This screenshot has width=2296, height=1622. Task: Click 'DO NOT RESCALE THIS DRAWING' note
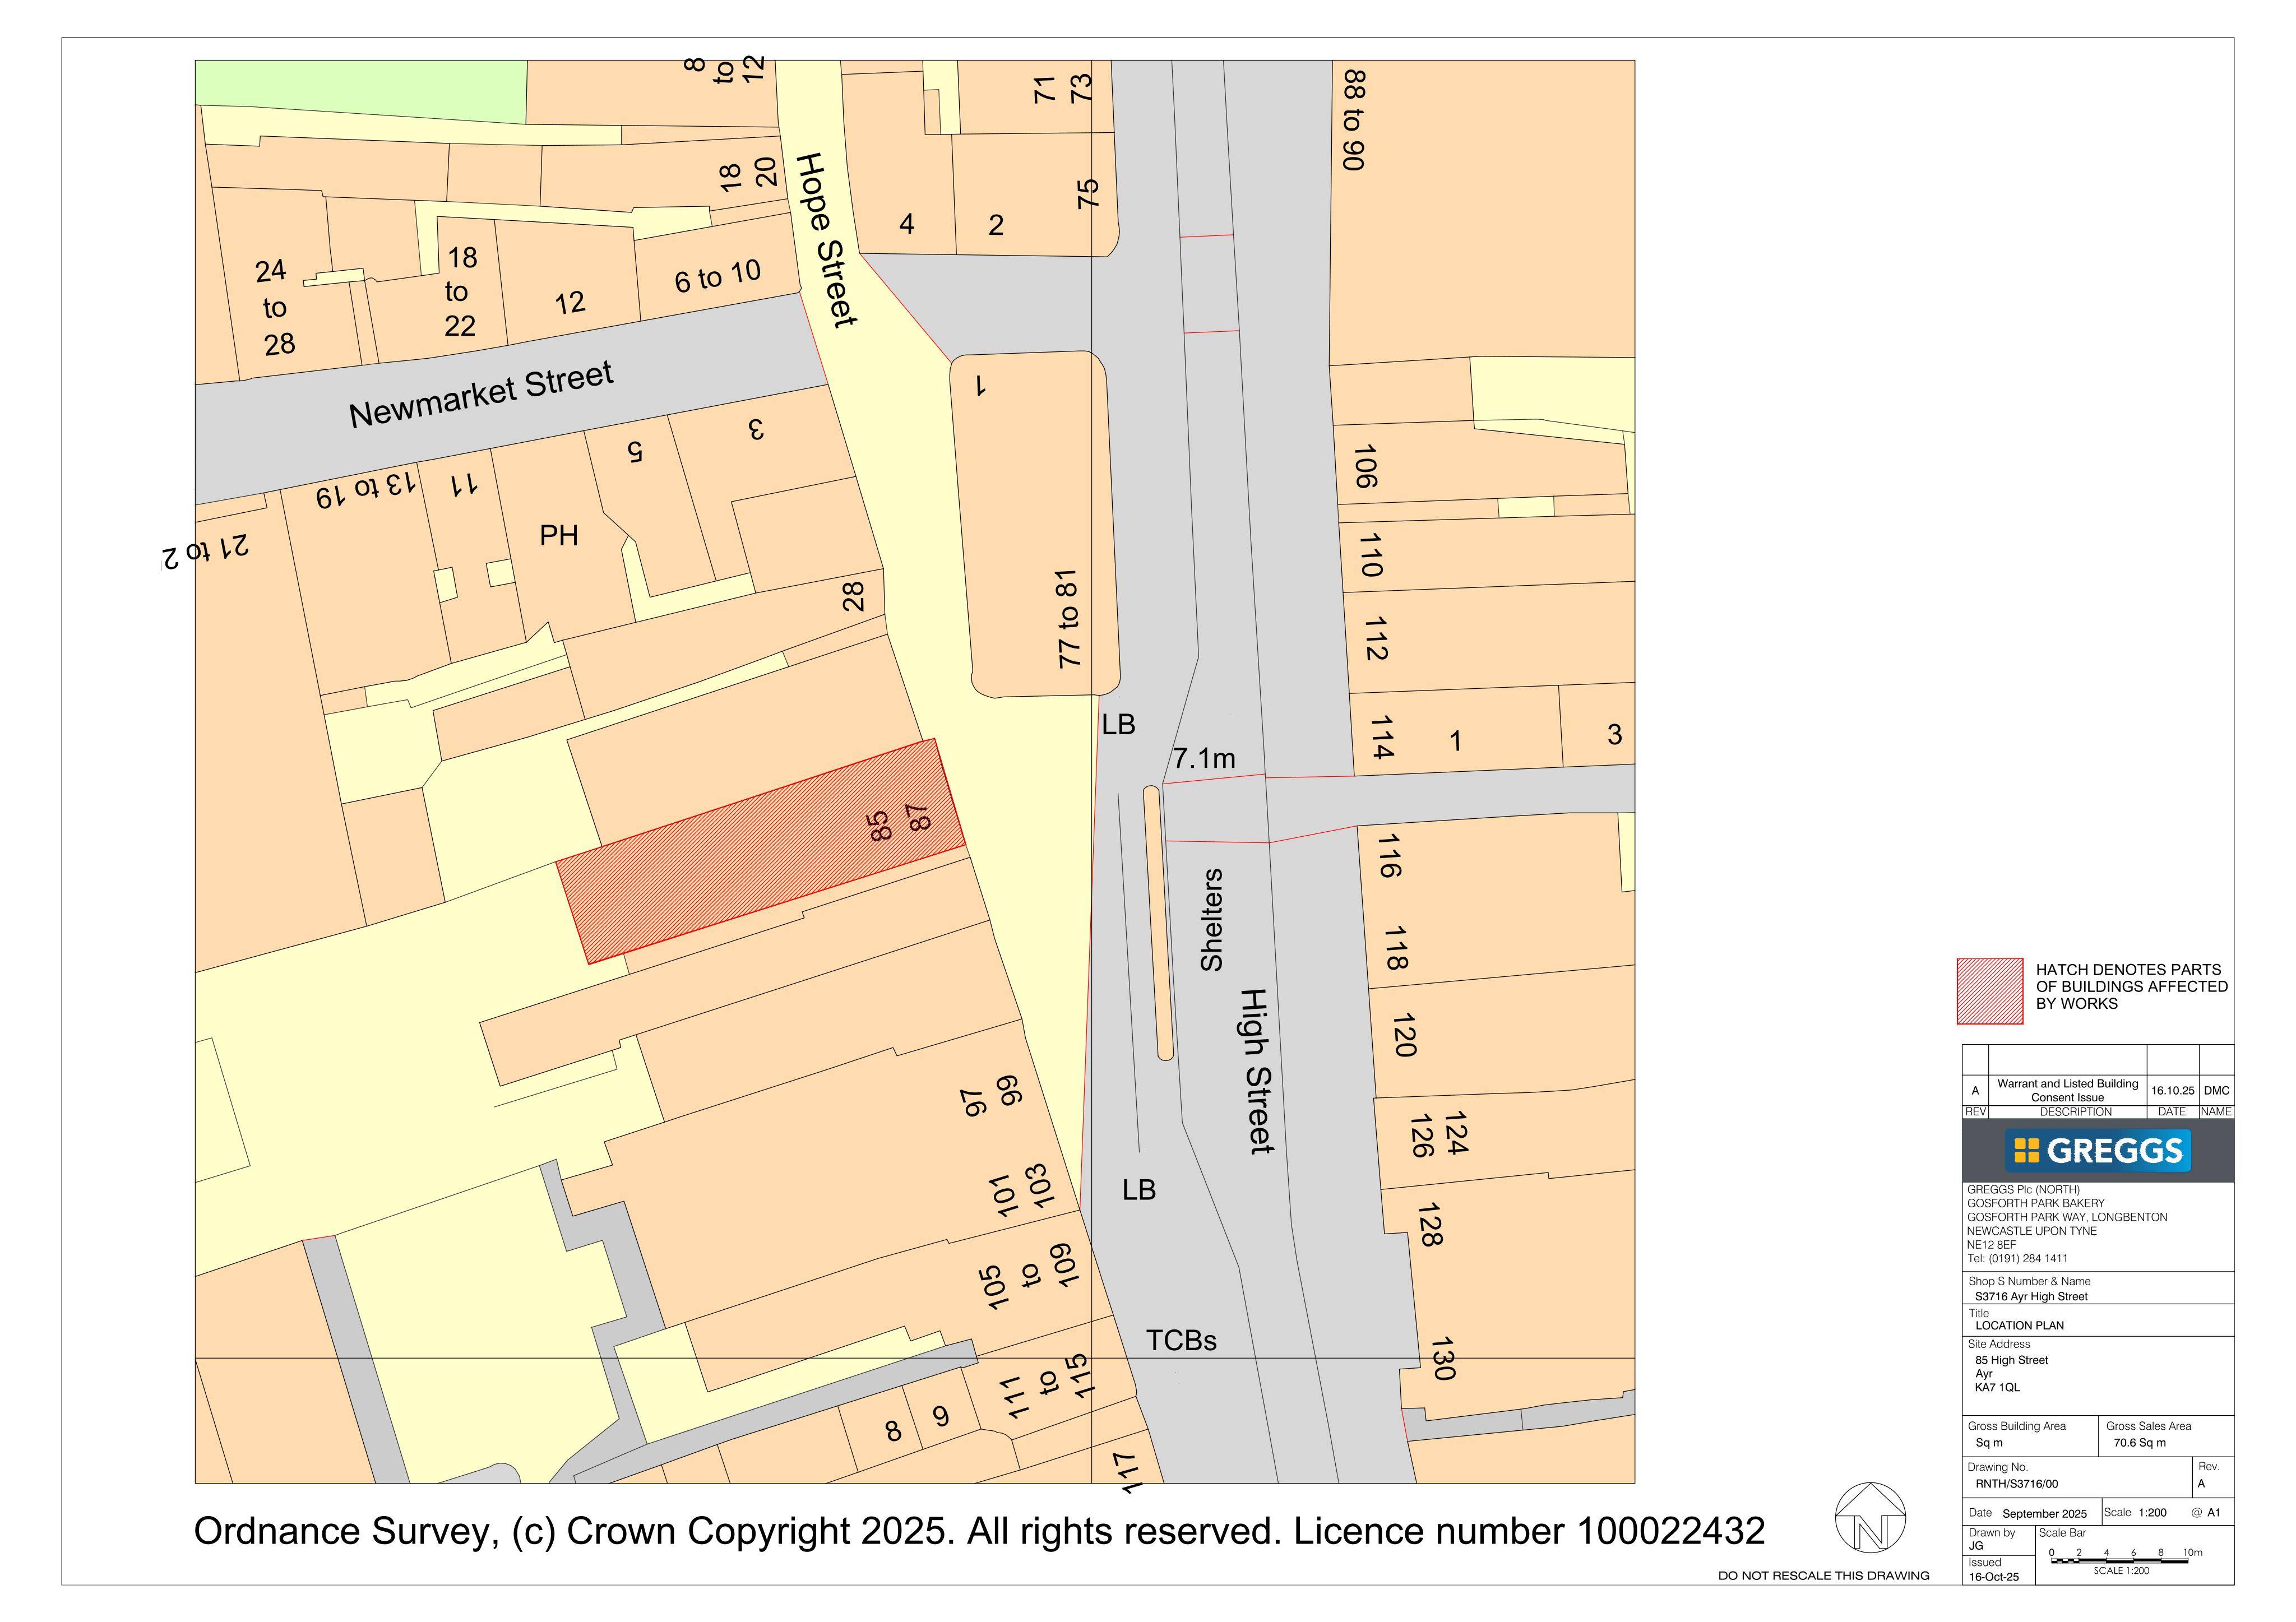tap(1823, 1576)
